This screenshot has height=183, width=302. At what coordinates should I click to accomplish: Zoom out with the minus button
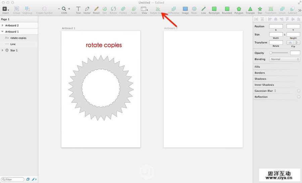[x=59, y=9]
